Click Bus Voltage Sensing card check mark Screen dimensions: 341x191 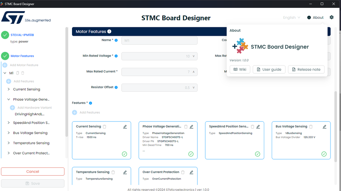pos(324,154)
